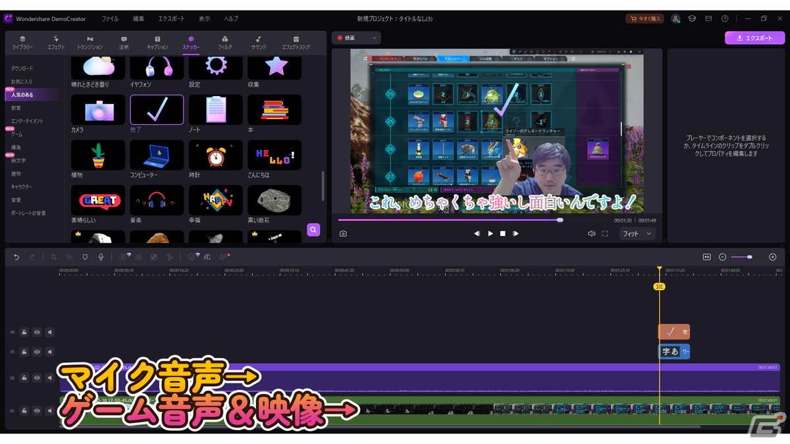This screenshot has height=444, width=790.
Task: Switch to the エフェクト tab
Action: point(56,43)
